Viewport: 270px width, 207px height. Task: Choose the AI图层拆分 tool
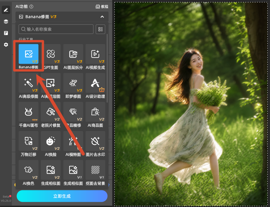click(73, 54)
